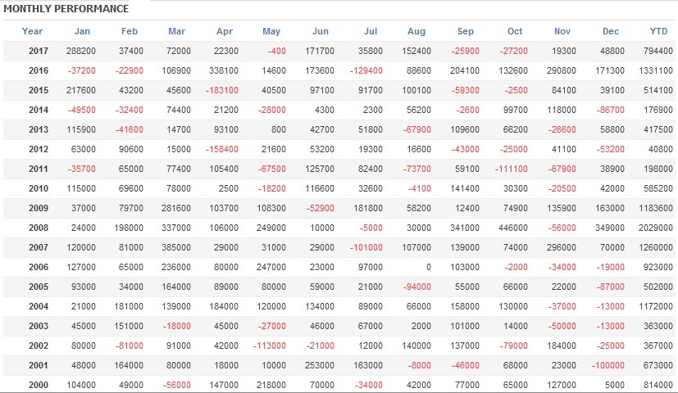678x393 pixels.
Task: Select the 2005 year row label
Action: 38,287
